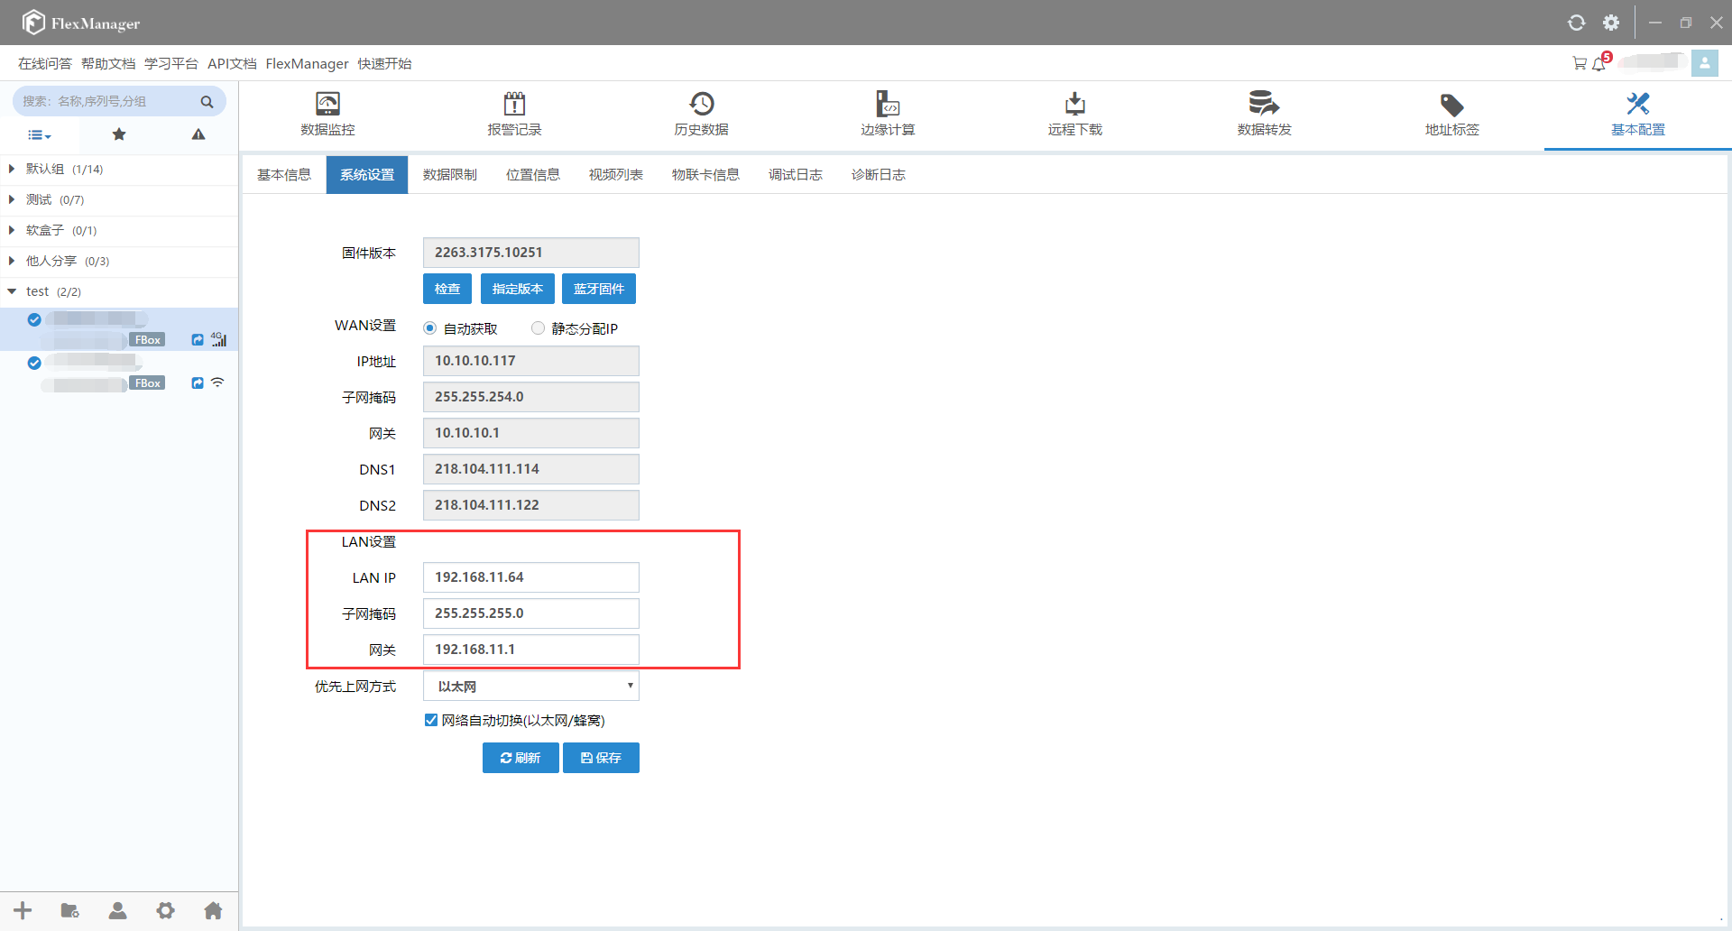The height and width of the screenshot is (931, 1732).
Task: Click the 检查 firmware check button
Action: pyautogui.click(x=447, y=289)
